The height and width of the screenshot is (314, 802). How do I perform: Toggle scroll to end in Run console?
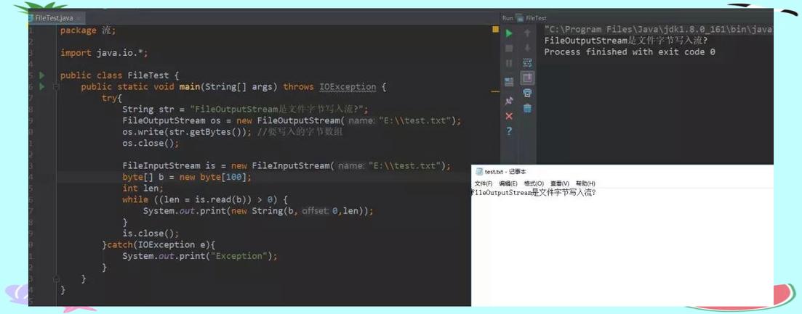coord(527,78)
